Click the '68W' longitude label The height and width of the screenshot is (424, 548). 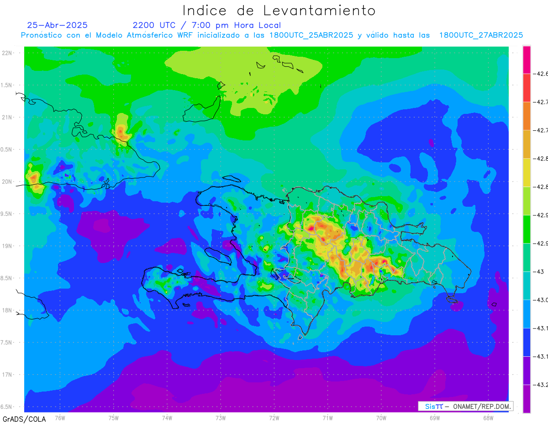pos(488,417)
